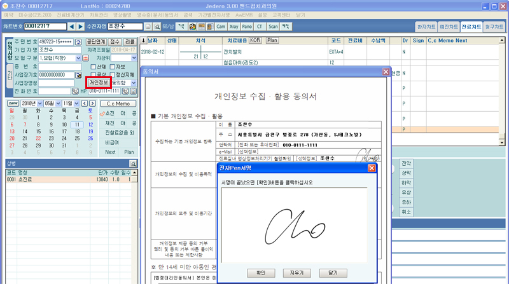
Task: Click the next chart number arrow
Action: tap(80, 26)
